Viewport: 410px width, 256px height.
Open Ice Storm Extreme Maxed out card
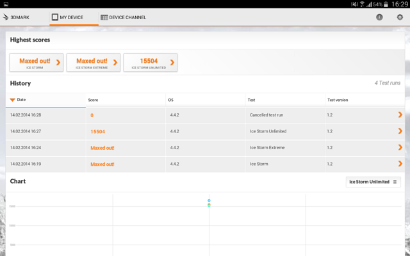(x=94, y=63)
